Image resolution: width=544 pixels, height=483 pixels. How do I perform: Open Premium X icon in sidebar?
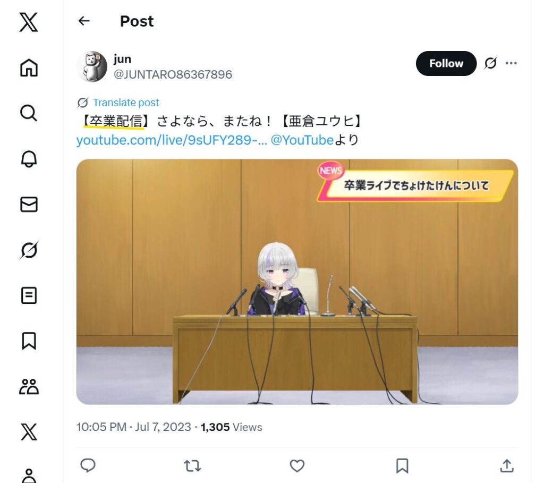tap(29, 432)
